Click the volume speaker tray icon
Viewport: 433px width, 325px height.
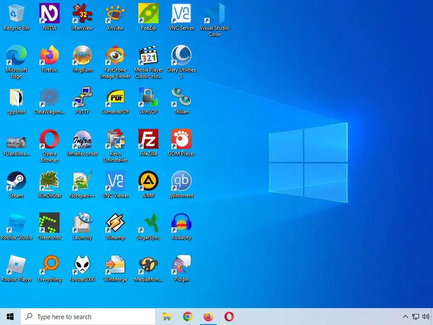425,317
